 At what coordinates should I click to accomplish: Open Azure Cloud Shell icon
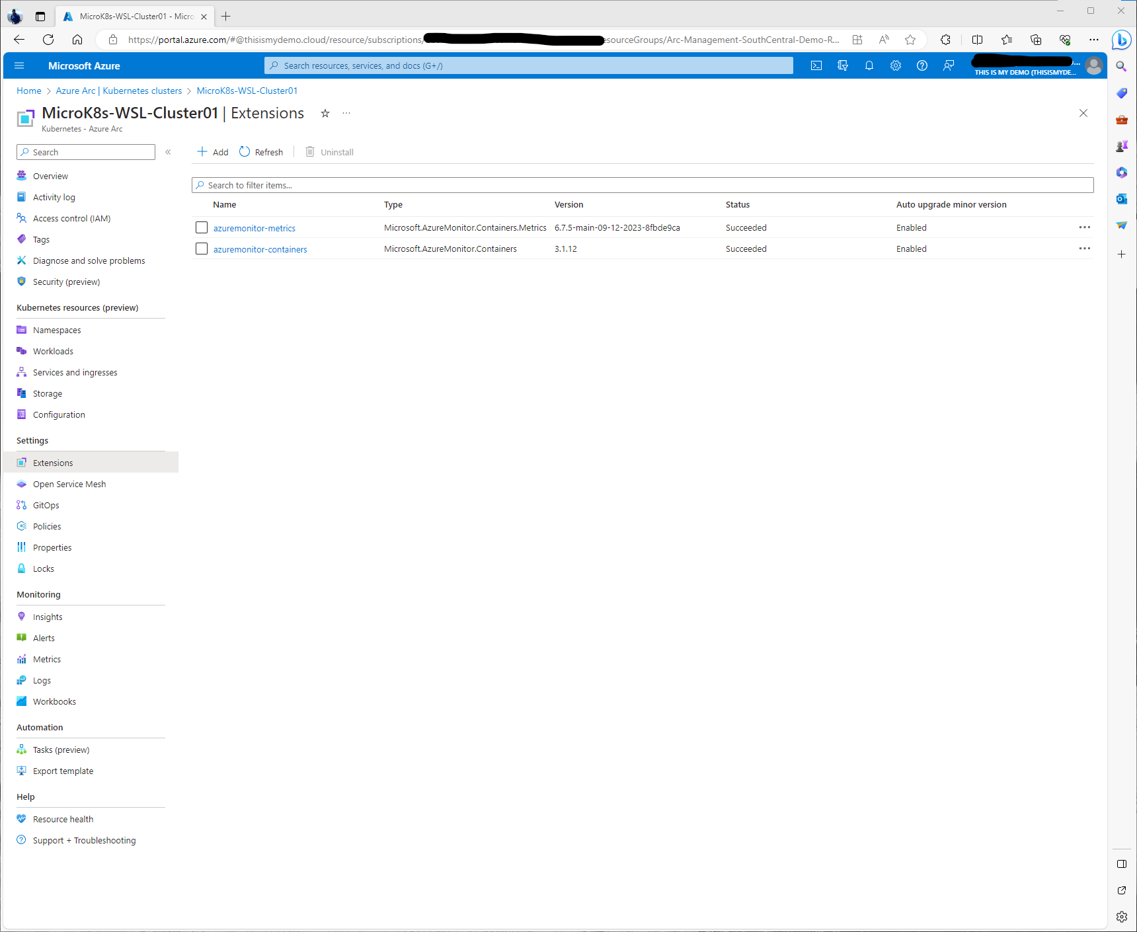(x=816, y=65)
